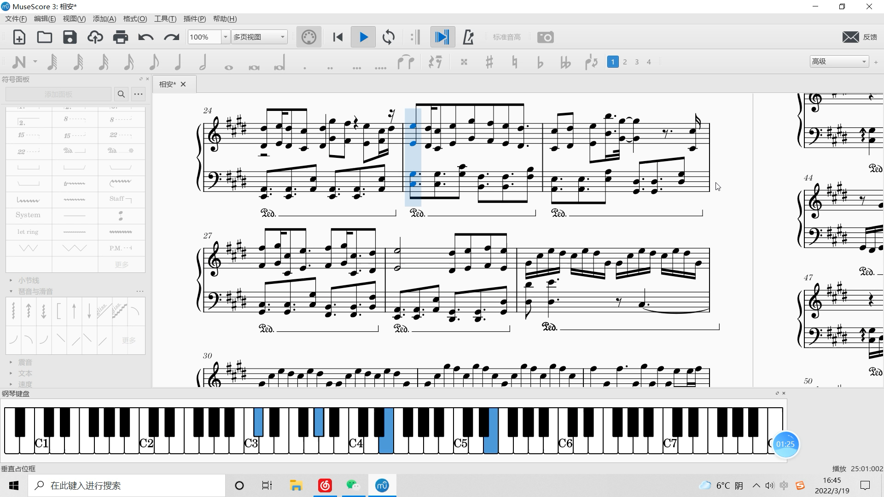Toggle MIDI input with the round plug icon

(309, 37)
